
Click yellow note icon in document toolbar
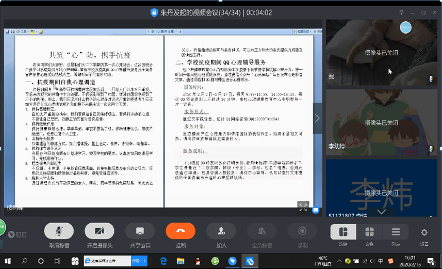click(x=41, y=31)
